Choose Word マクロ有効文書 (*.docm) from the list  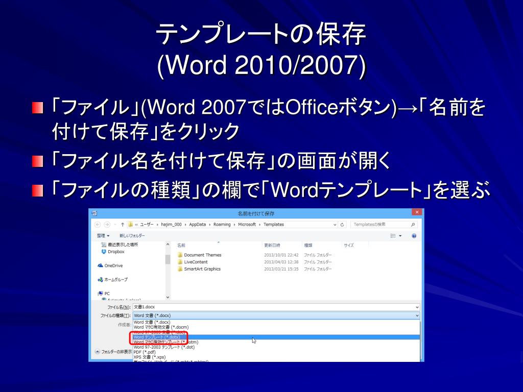click(x=276, y=327)
